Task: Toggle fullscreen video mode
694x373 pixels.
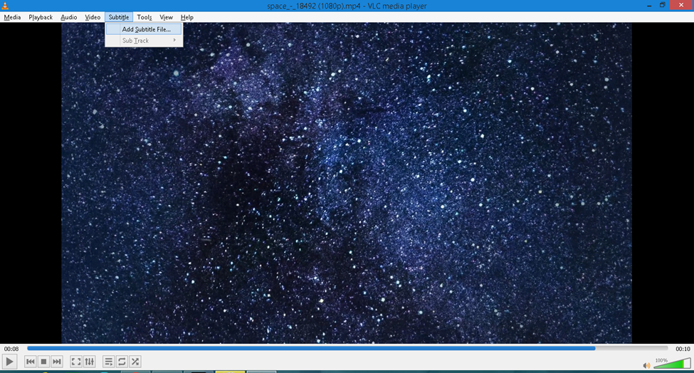Action: (x=76, y=362)
